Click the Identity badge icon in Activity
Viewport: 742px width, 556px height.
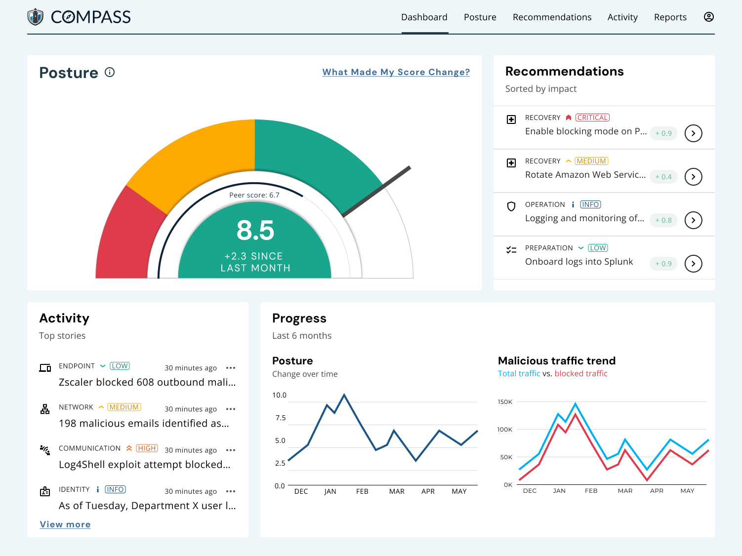pyautogui.click(x=45, y=491)
